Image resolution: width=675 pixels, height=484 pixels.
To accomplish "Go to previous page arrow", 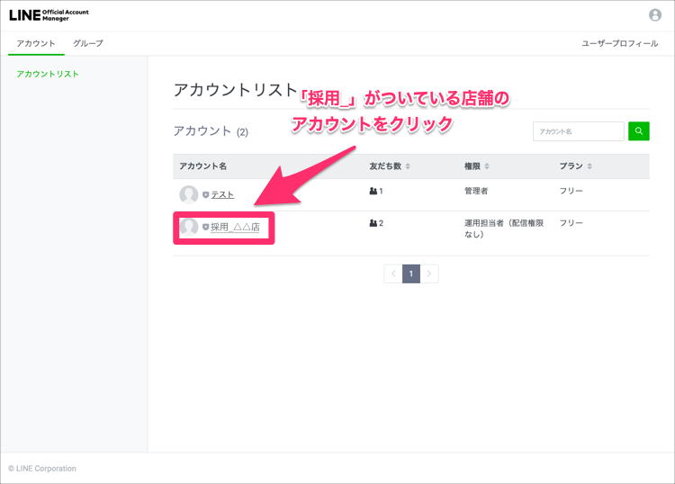I will point(393,273).
